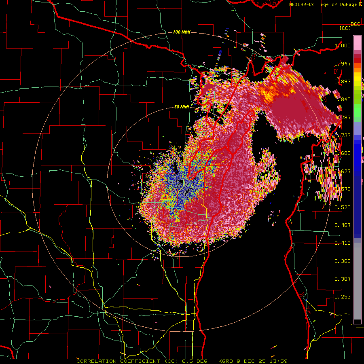Click the 0.520 legend value

343,207
